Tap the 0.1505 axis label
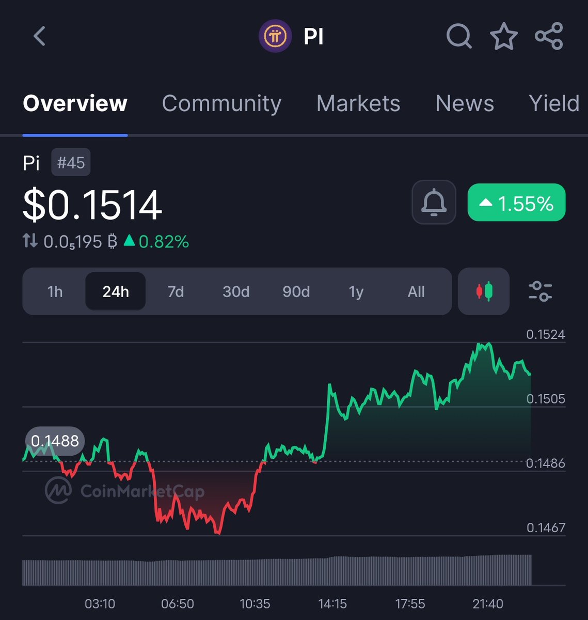Screen dimensions: 588x620 coord(546,399)
